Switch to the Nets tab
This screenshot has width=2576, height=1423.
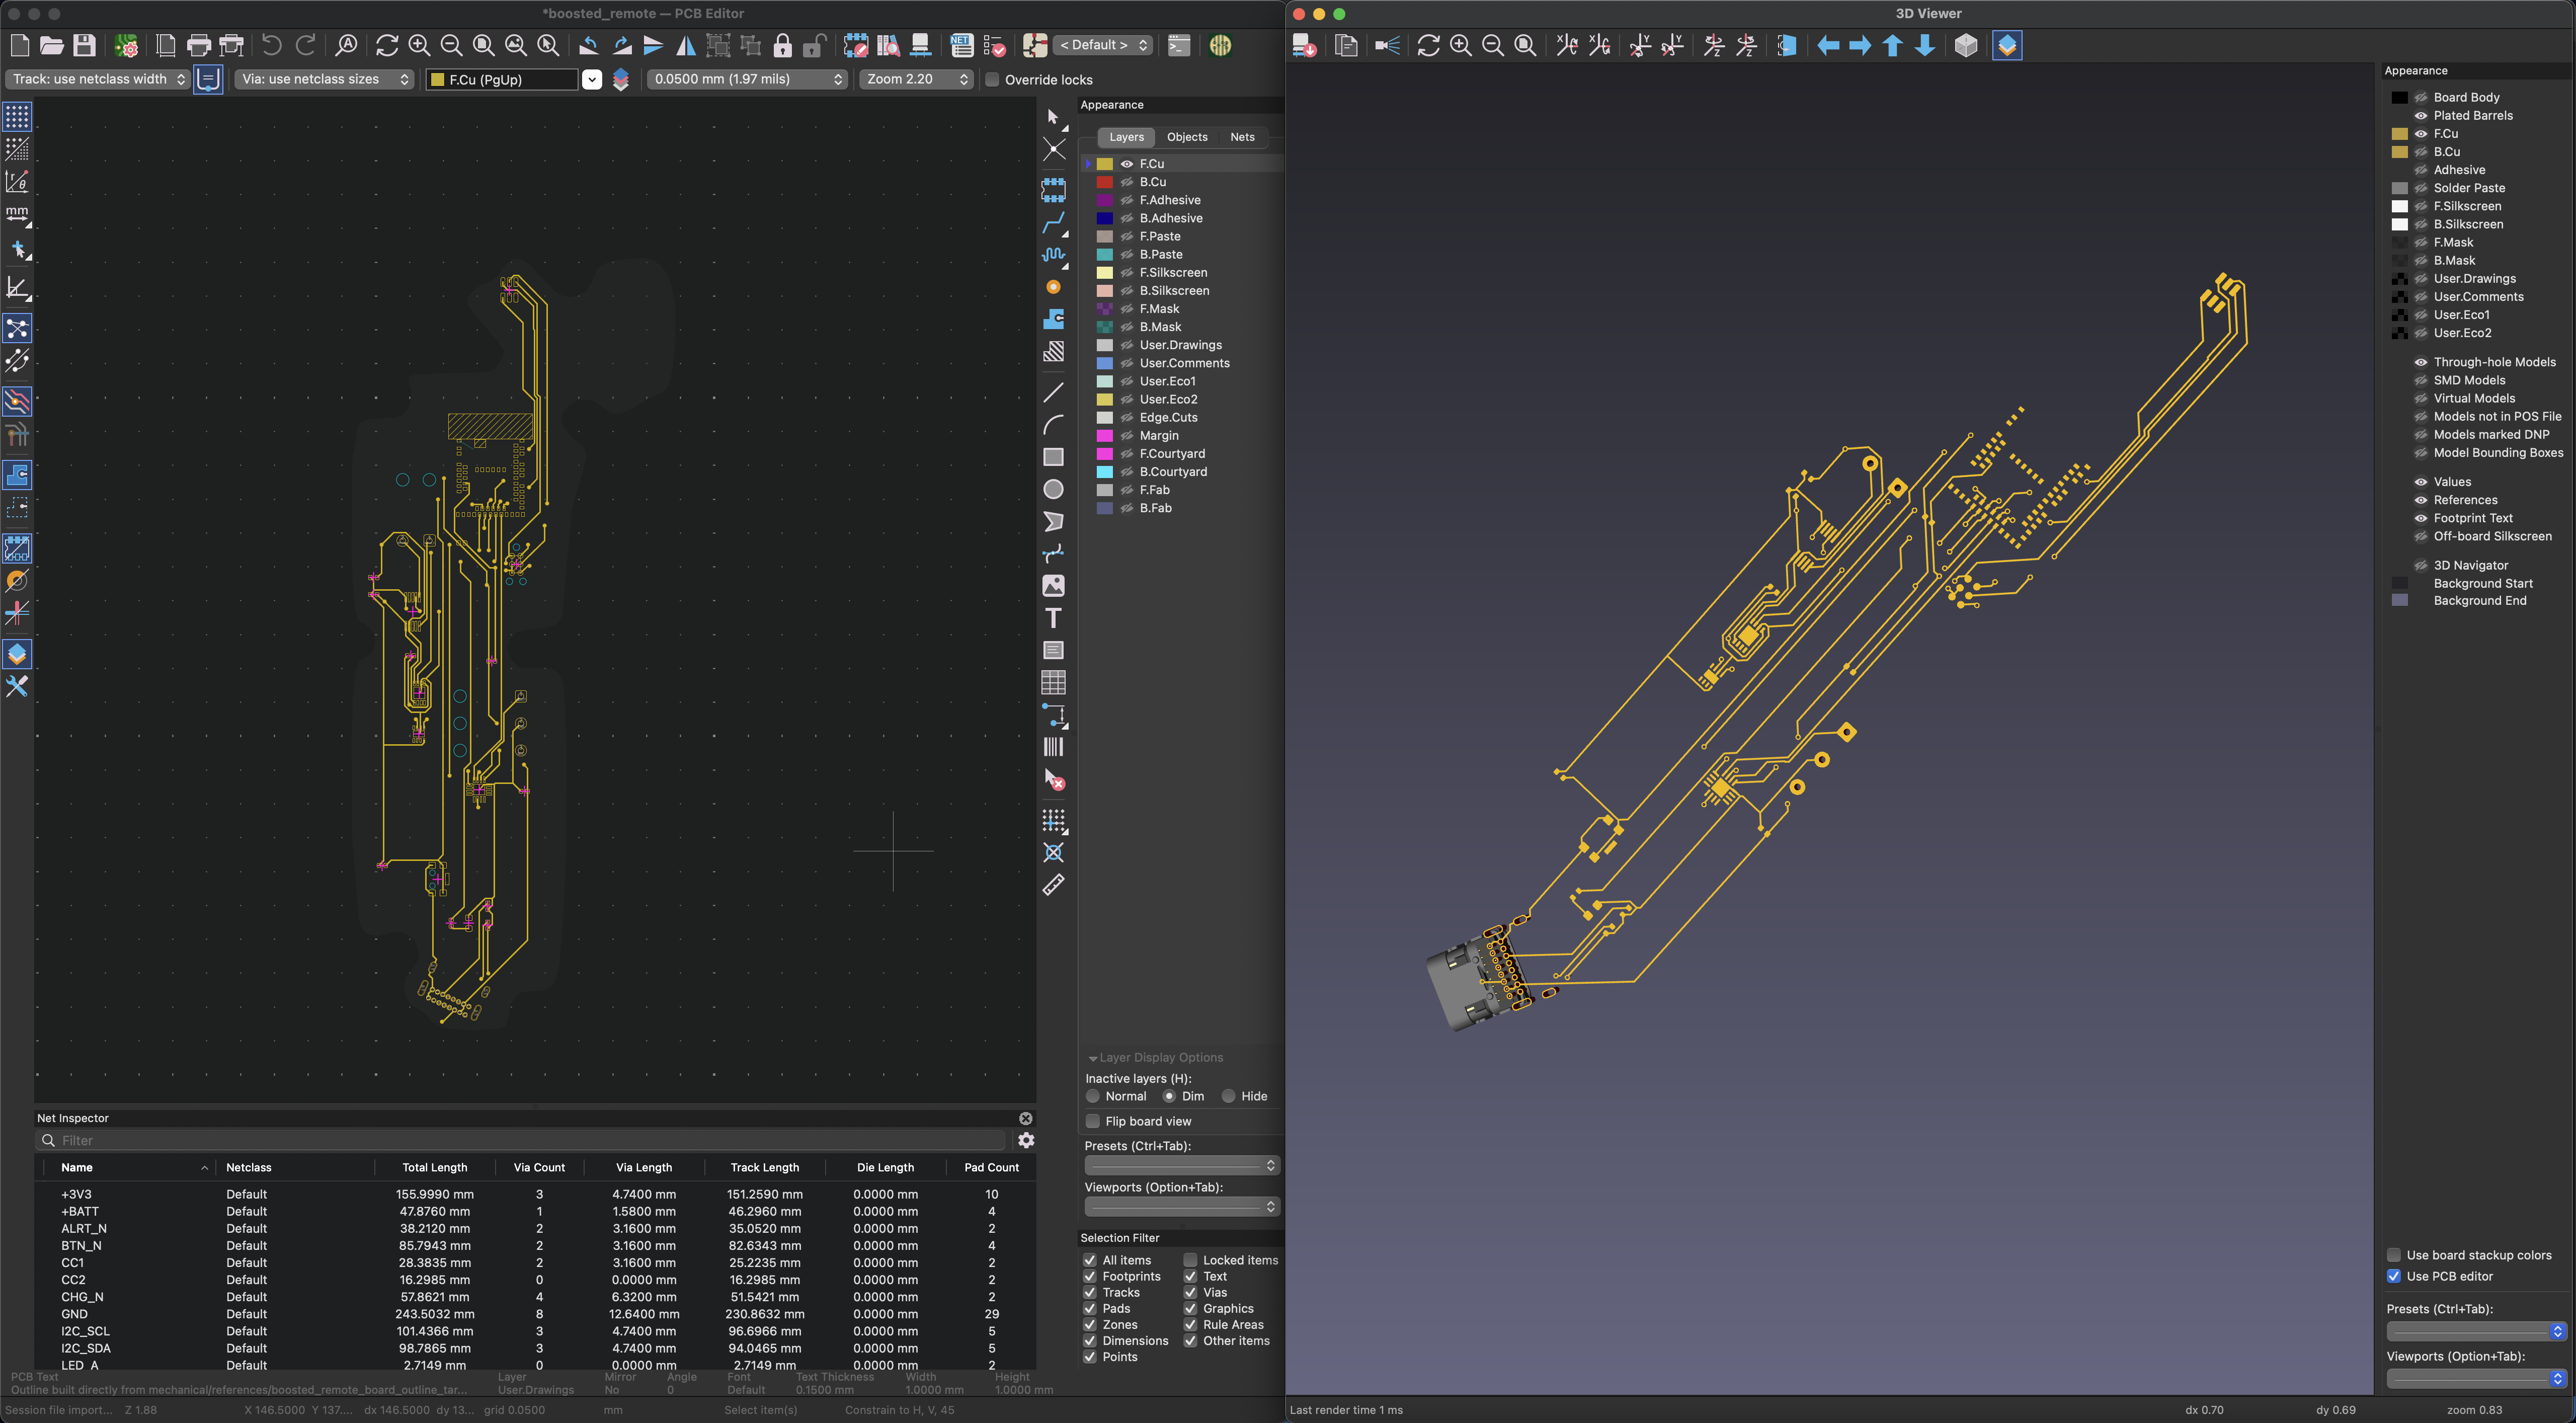[1242, 137]
